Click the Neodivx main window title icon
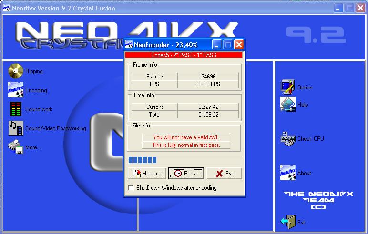The height and width of the screenshot is (234, 368). [x=7, y=8]
